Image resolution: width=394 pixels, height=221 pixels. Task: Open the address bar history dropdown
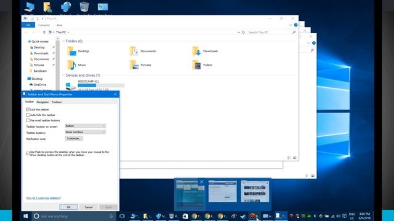[x=238, y=33]
